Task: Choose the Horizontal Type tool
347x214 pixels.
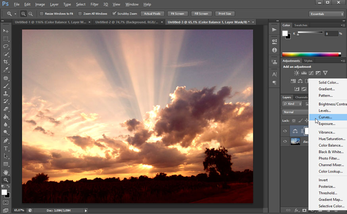Action: coord(6,148)
